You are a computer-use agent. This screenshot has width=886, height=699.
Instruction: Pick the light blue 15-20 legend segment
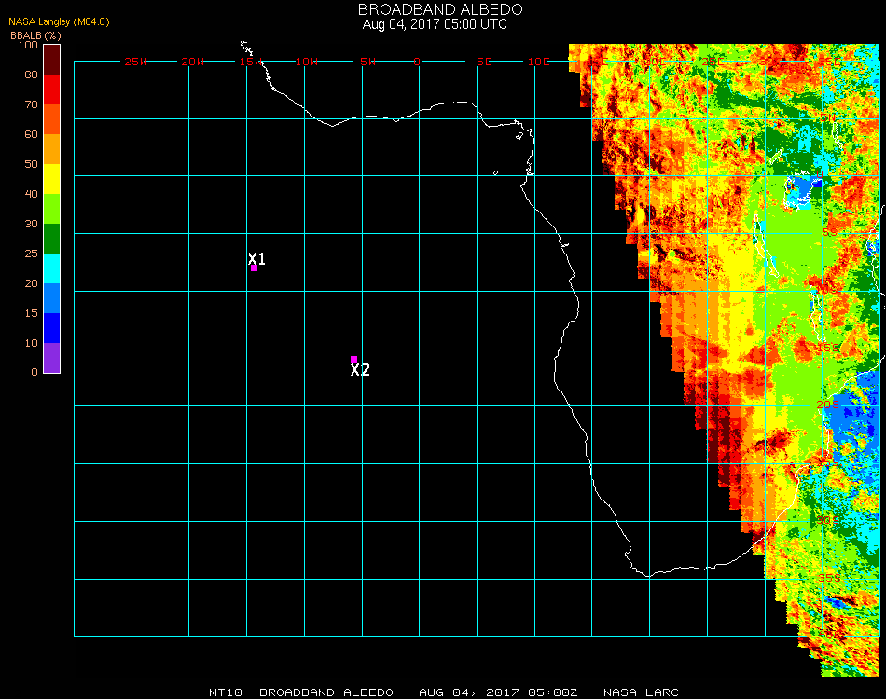tap(51, 298)
